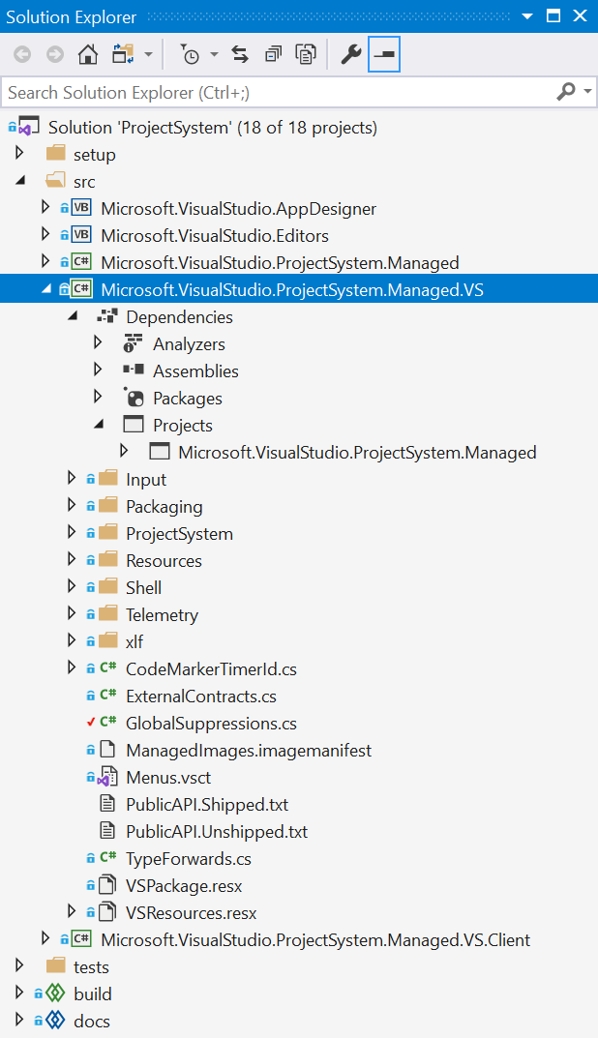Click the Collapse All icon

tap(273, 54)
